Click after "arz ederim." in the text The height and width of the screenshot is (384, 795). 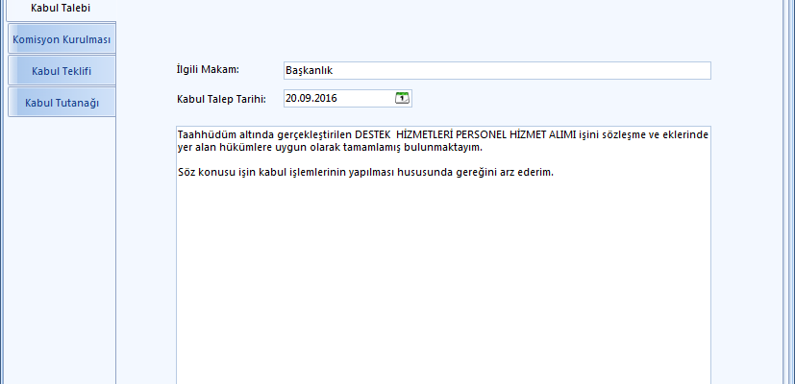tap(558, 172)
